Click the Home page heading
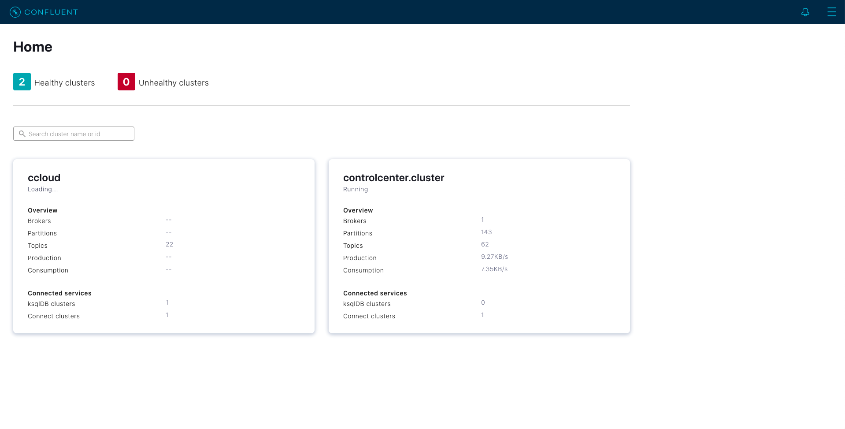Screen dimensions: 845x429 [33, 47]
